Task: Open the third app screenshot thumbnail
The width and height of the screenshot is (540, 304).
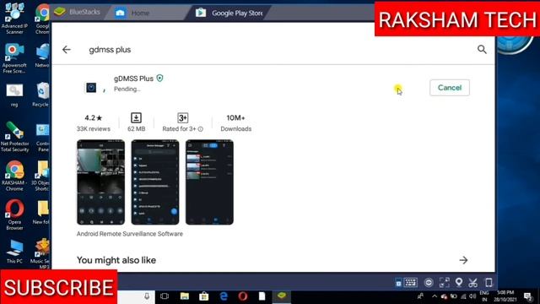Action: 209,182
